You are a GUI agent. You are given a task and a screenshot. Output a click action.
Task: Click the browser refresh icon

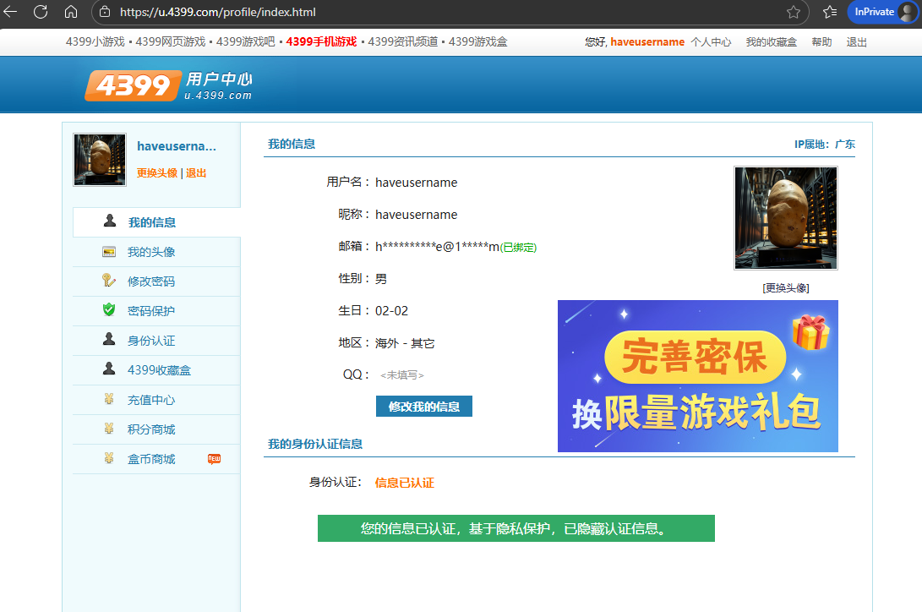(40, 12)
